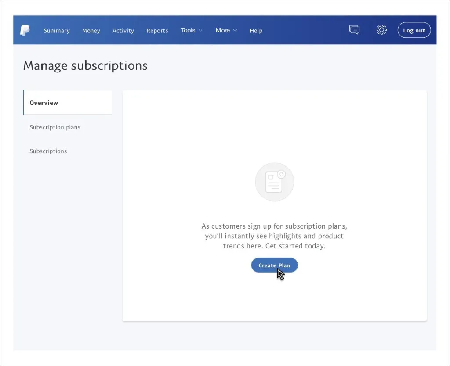
Task: Open Reports in the navigation bar
Action: [x=157, y=31]
